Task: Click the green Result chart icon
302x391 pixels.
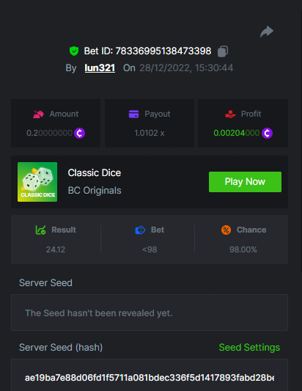Action: point(40,230)
